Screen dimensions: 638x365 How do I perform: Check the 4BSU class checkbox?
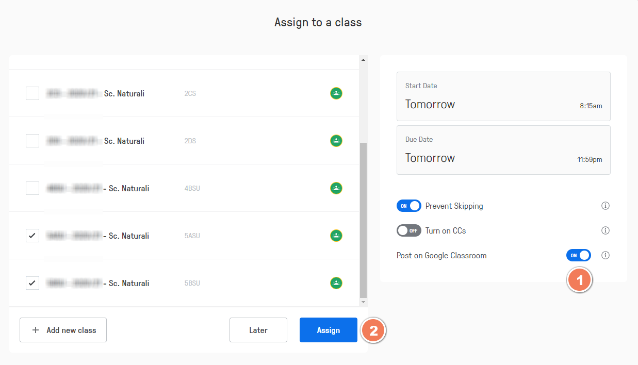point(32,188)
